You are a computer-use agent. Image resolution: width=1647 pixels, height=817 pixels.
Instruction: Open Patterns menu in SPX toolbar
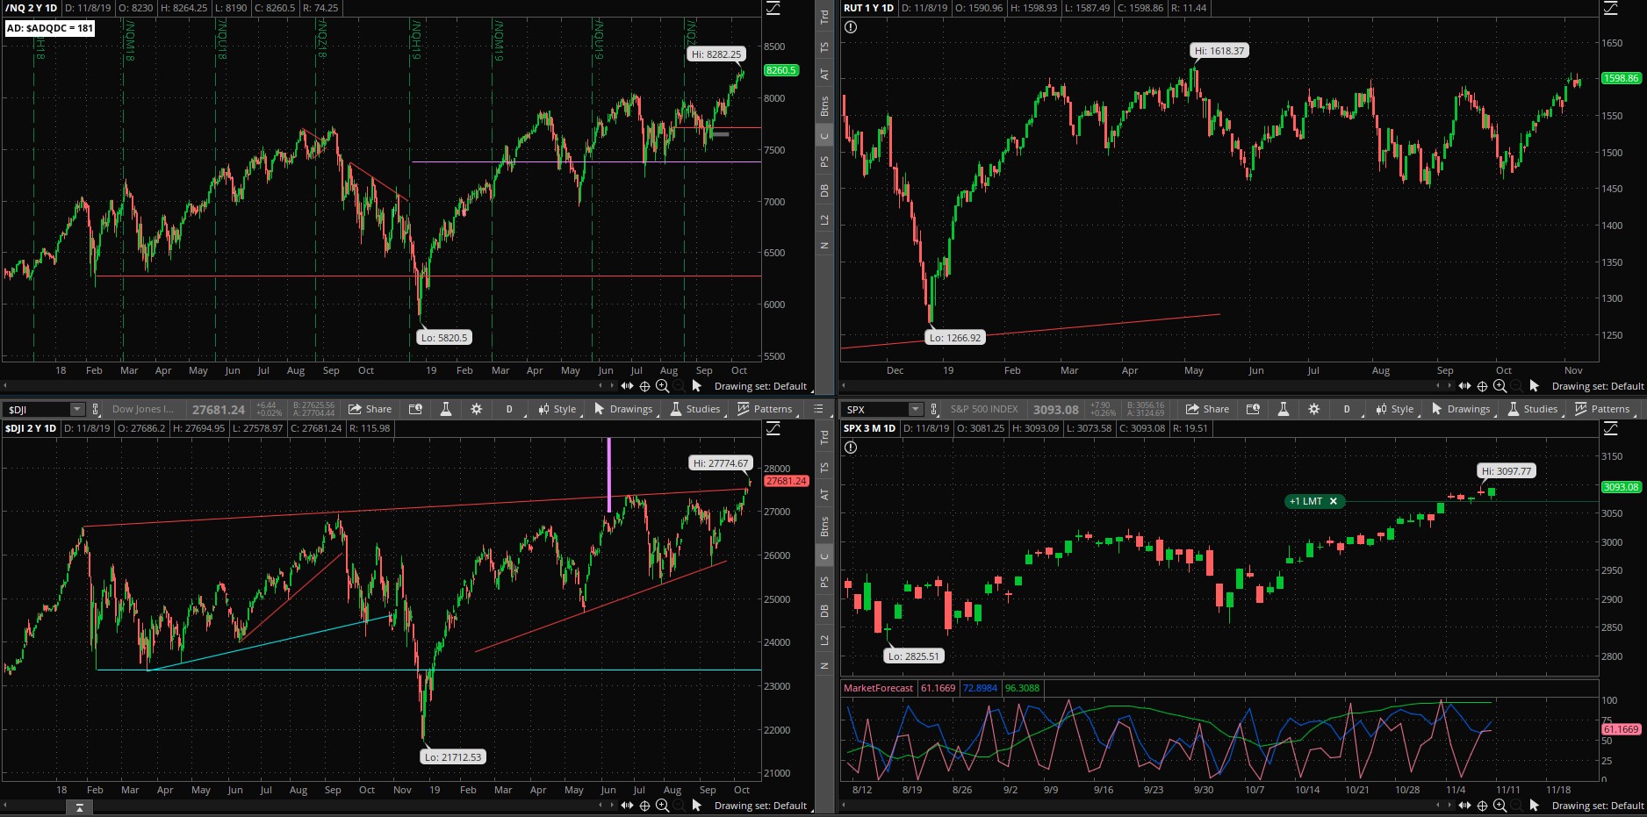1602,409
